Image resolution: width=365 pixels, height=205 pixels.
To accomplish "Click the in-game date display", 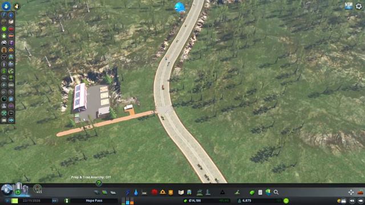I will [x=31, y=200].
